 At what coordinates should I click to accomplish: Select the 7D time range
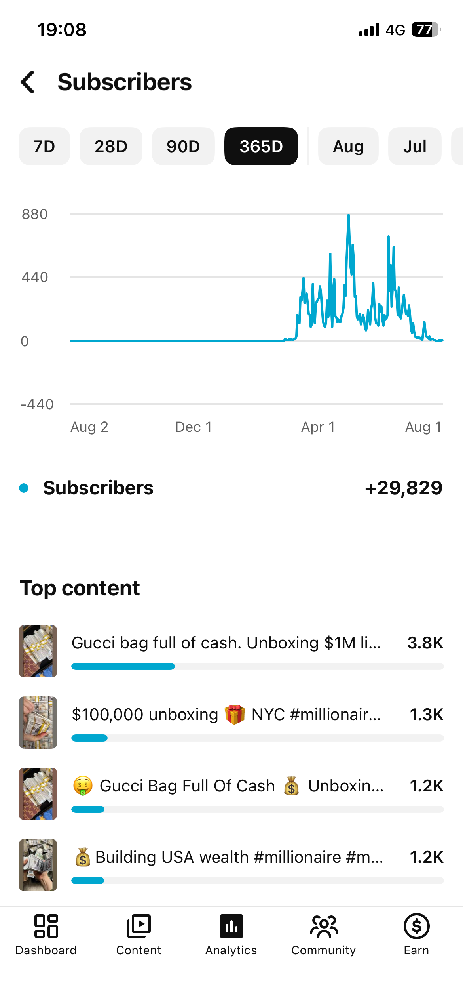click(44, 146)
